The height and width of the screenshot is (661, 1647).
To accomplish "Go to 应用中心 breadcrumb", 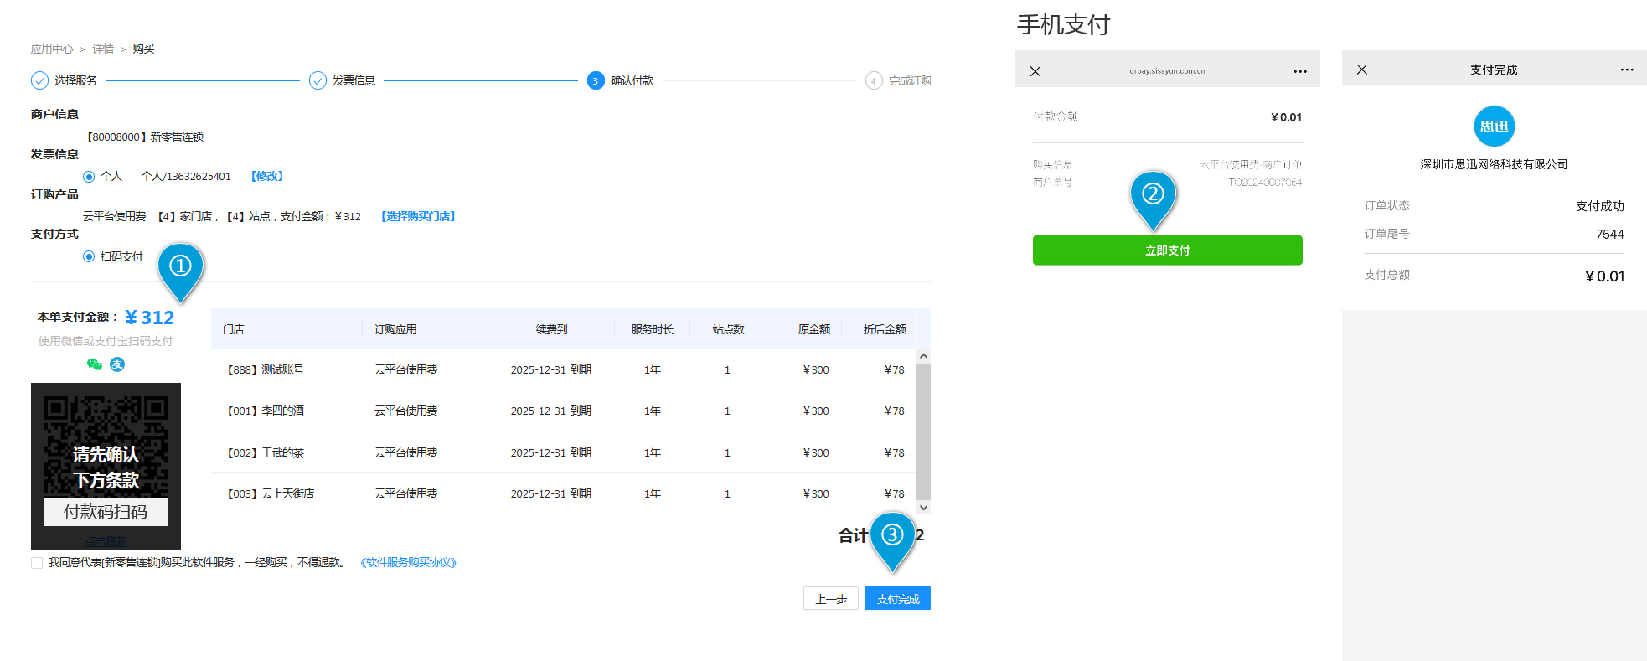I will [x=52, y=49].
